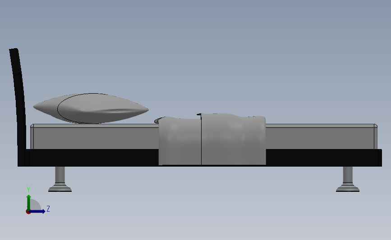Select the gray mattress at the foot end

coord(321,137)
